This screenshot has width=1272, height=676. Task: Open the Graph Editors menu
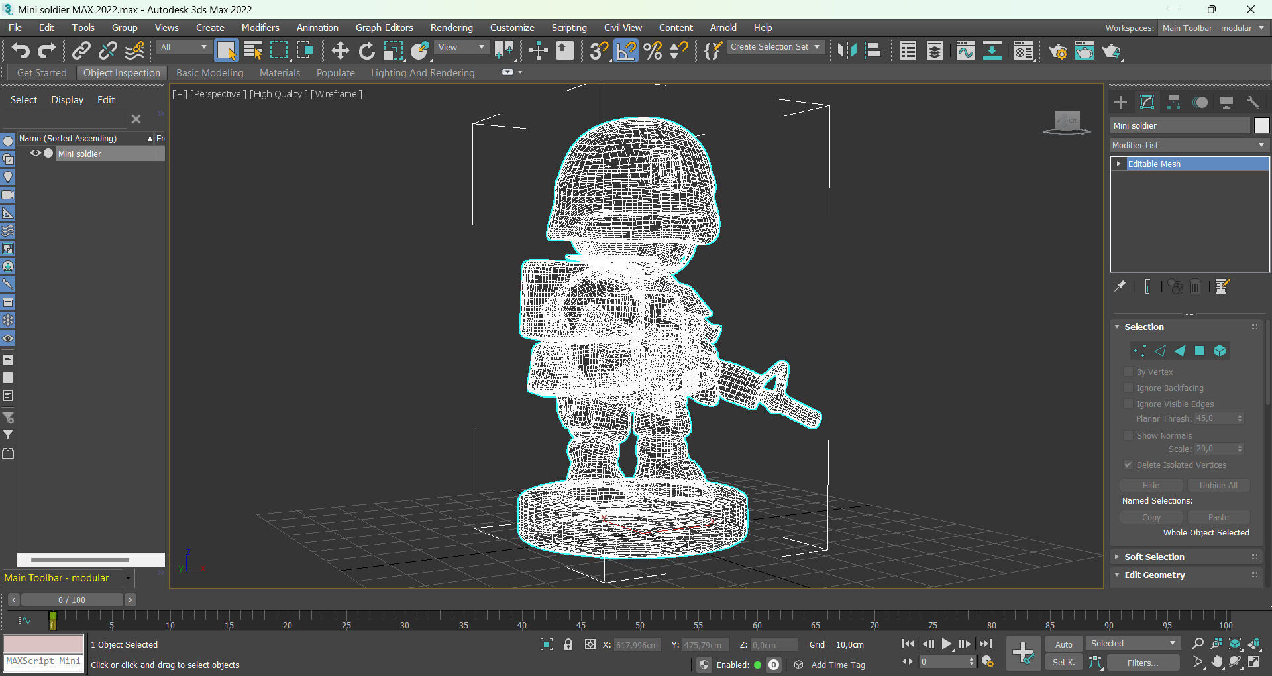click(384, 28)
